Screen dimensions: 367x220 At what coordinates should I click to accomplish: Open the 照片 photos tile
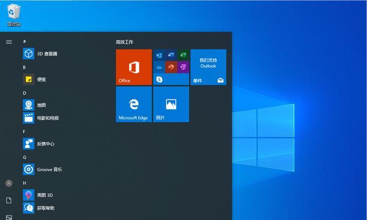click(x=171, y=104)
